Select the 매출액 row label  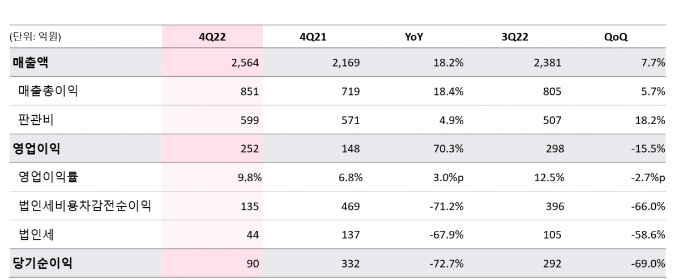coord(31,63)
